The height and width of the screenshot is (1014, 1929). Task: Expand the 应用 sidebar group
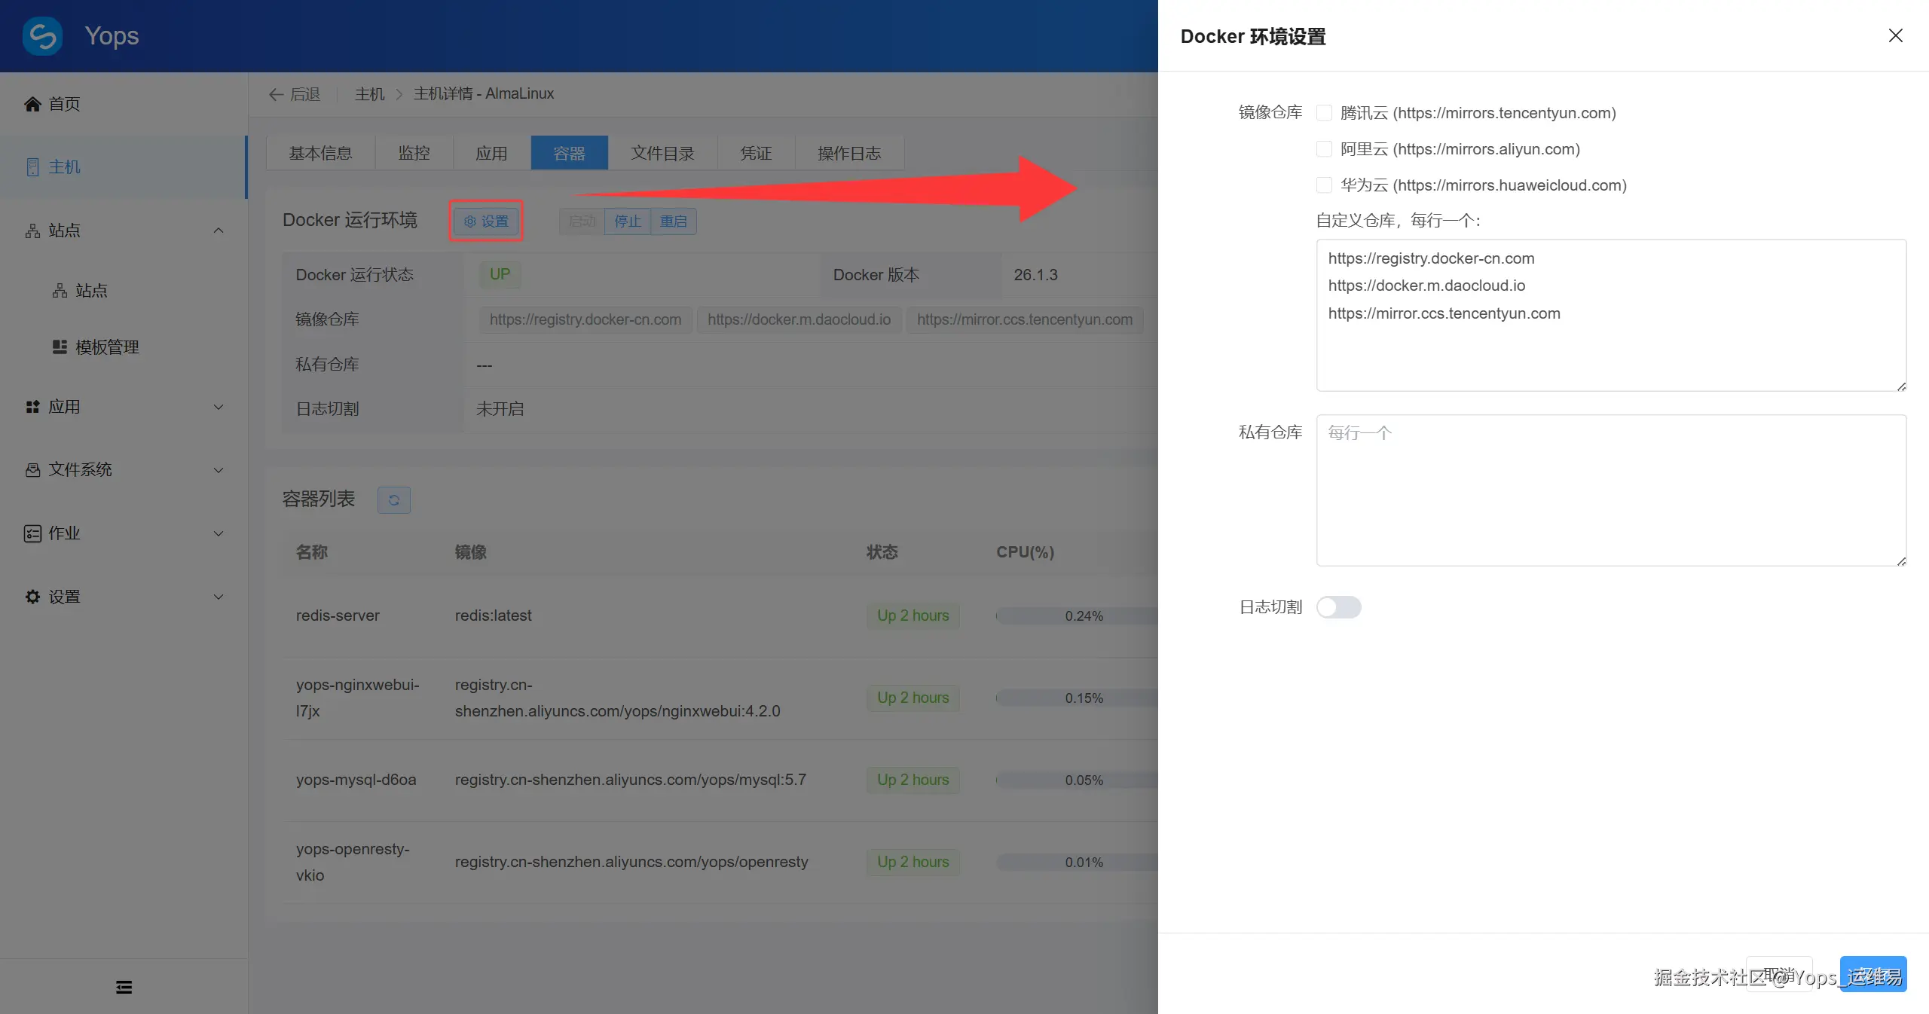pos(218,407)
